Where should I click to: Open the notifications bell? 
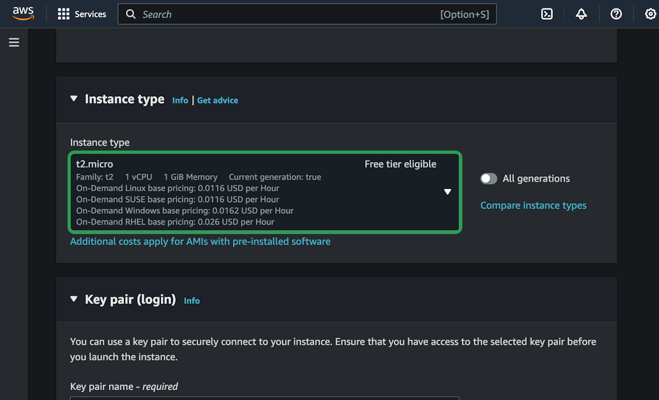[x=582, y=14]
